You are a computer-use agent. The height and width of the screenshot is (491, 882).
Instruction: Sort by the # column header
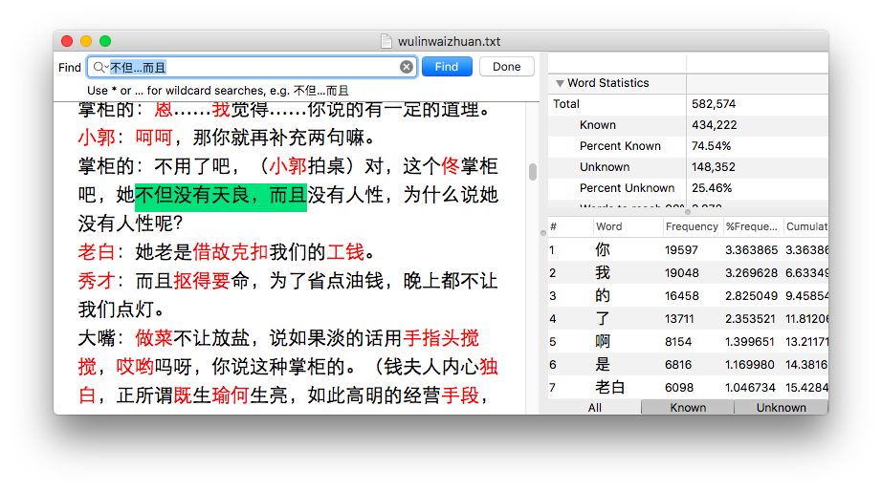click(x=570, y=227)
